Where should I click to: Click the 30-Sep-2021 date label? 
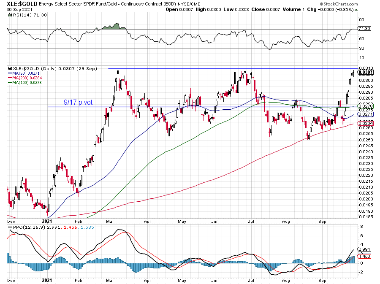coord(19,10)
